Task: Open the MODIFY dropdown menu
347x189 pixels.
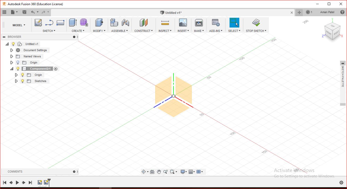Action: [99, 31]
